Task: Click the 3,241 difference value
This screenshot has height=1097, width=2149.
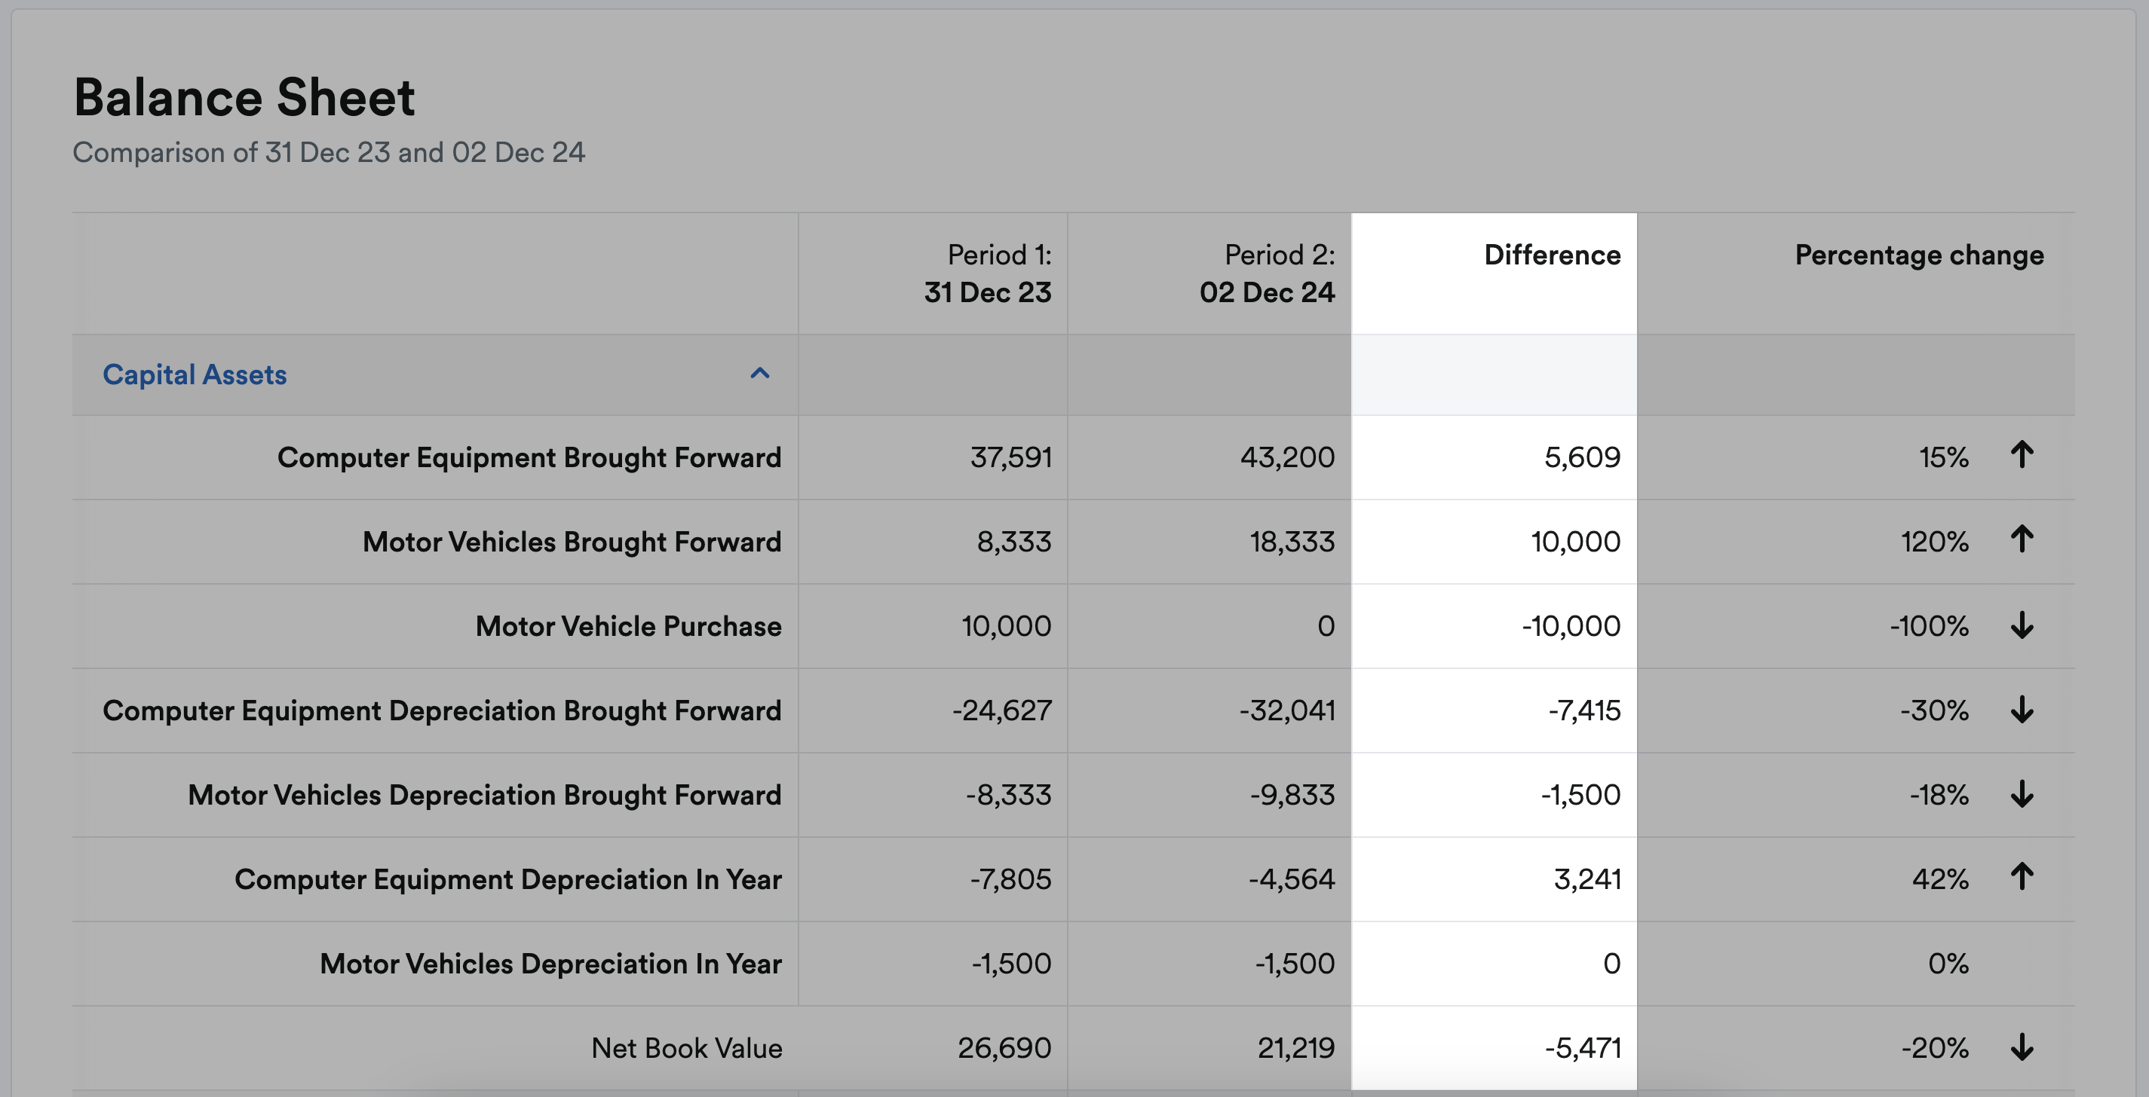Action: (x=1587, y=879)
